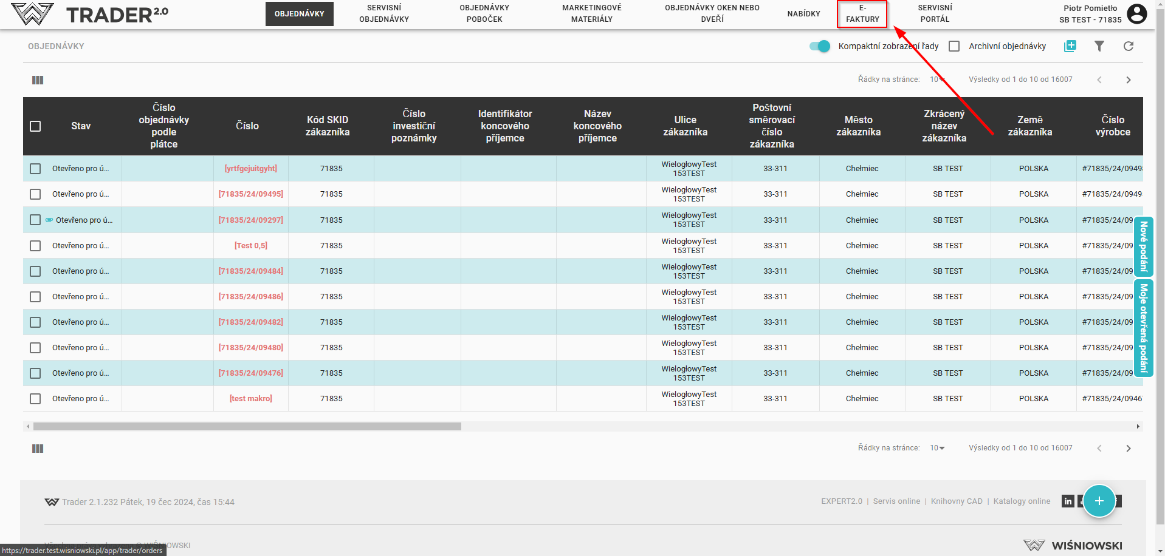Viewport: 1165px width, 556px height.
Task: Expand the Nové podání side panel
Action: pyautogui.click(x=1143, y=246)
